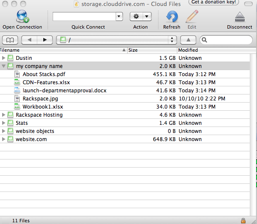Click the Dustin container icon
Viewport: 257px width, 224px height.
pos(10,58)
